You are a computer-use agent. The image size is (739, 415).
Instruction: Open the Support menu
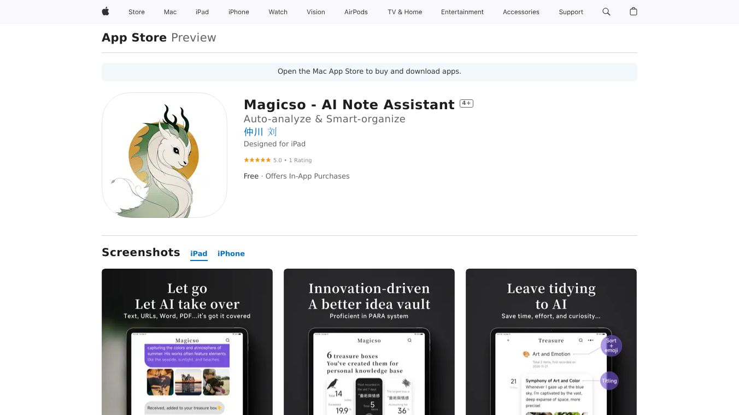[x=571, y=12]
